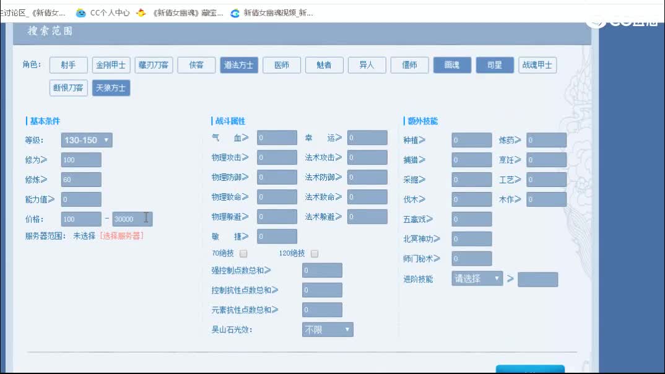
Task: Open the 进阶技能 请选择 dropdown
Action: [x=476, y=279]
